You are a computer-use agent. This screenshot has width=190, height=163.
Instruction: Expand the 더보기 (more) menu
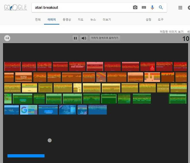(107, 20)
